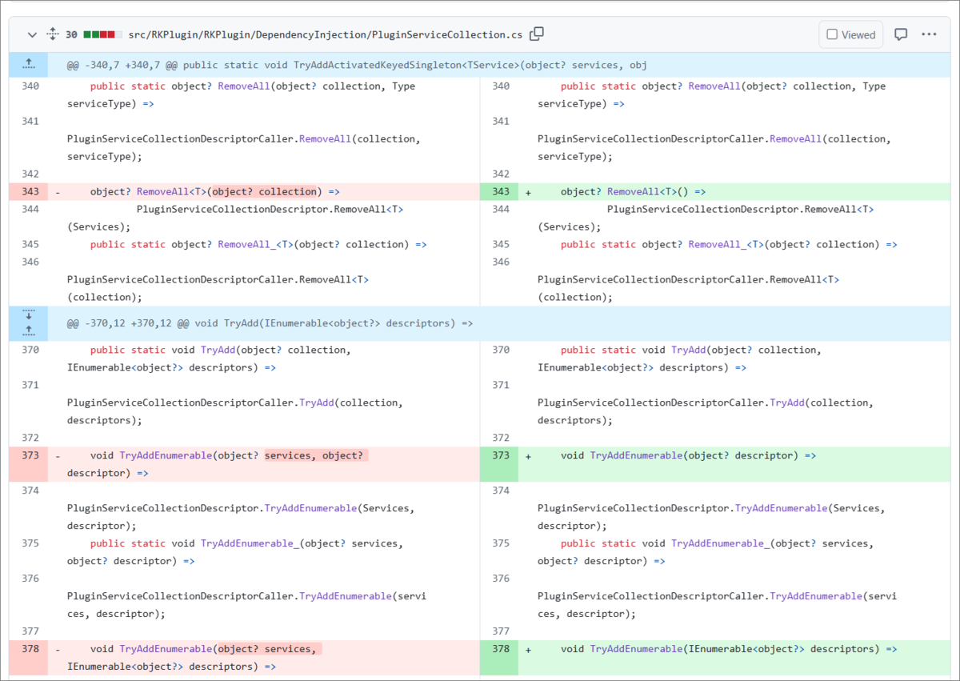Click left line number 340

click(x=29, y=86)
